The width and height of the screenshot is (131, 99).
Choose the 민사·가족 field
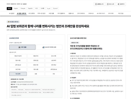click(x=54, y=56)
